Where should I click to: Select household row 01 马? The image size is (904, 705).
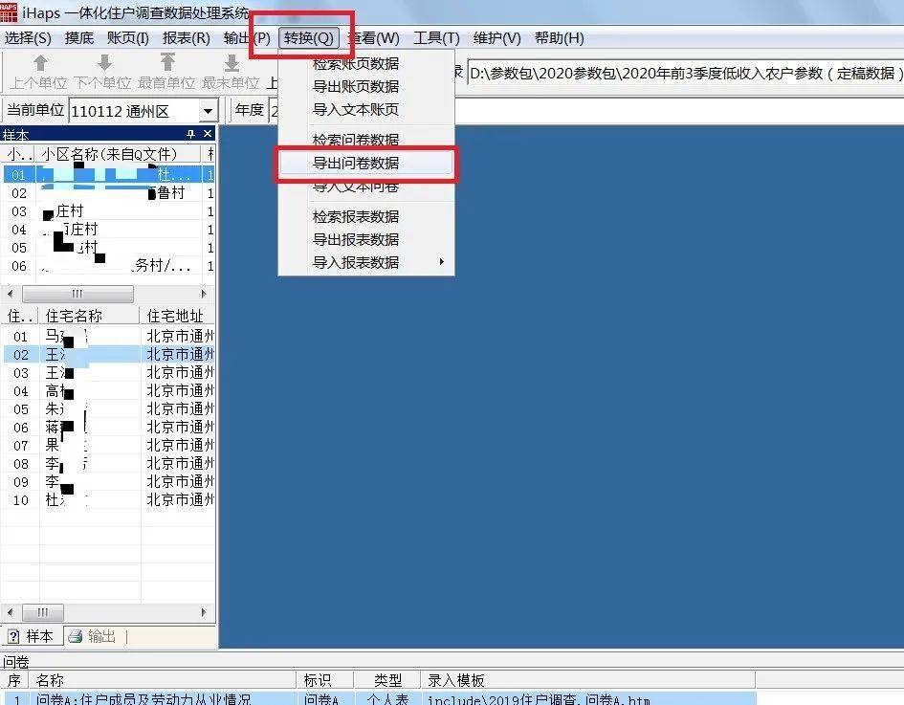pos(108,336)
